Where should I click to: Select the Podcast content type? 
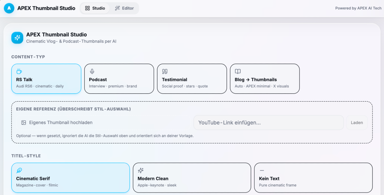(x=119, y=79)
